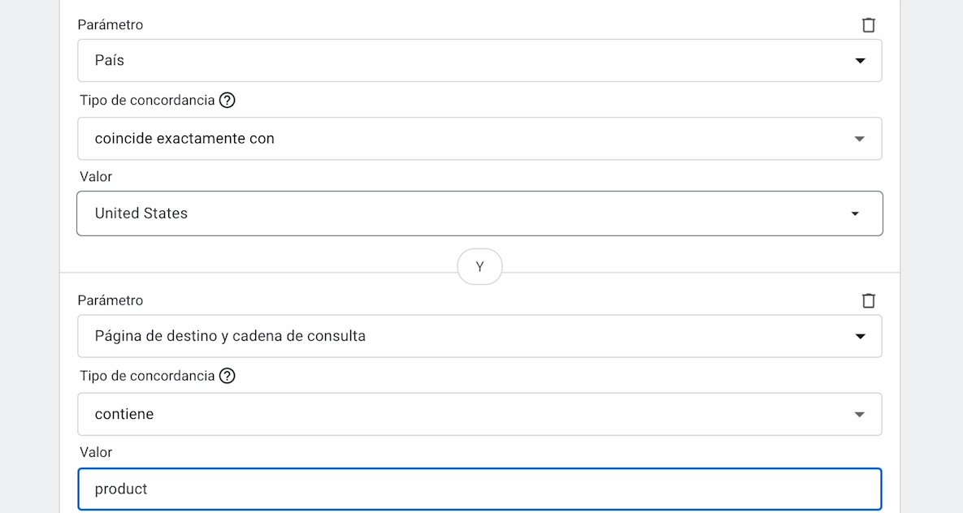Delete the Página de destino condition
This screenshot has height=513, width=963.
pyautogui.click(x=868, y=301)
